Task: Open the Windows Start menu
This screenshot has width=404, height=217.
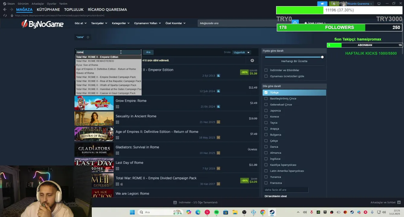Action: pyautogui.click(x=132, y=212)
